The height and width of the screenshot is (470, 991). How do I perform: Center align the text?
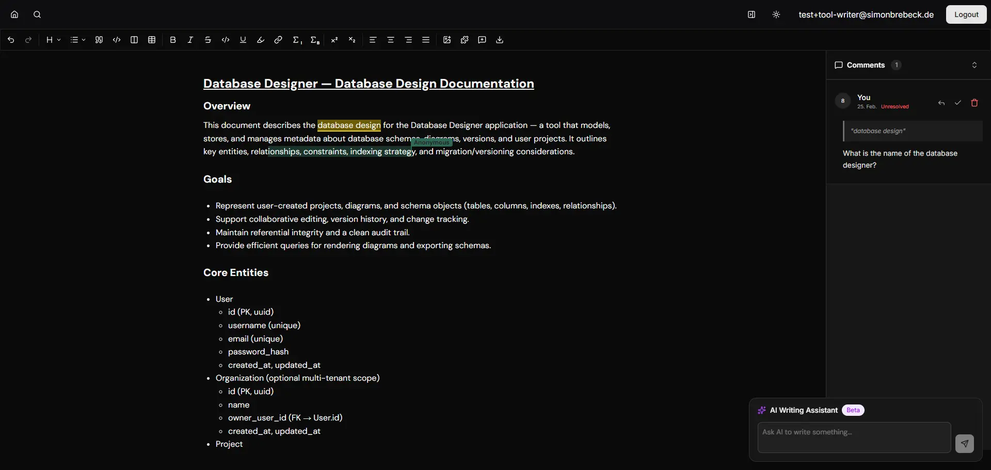(391, 40)
